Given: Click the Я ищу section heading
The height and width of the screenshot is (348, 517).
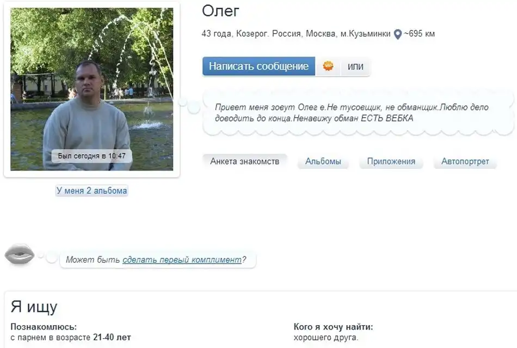Looking at the screenshot, I should 34,307.
